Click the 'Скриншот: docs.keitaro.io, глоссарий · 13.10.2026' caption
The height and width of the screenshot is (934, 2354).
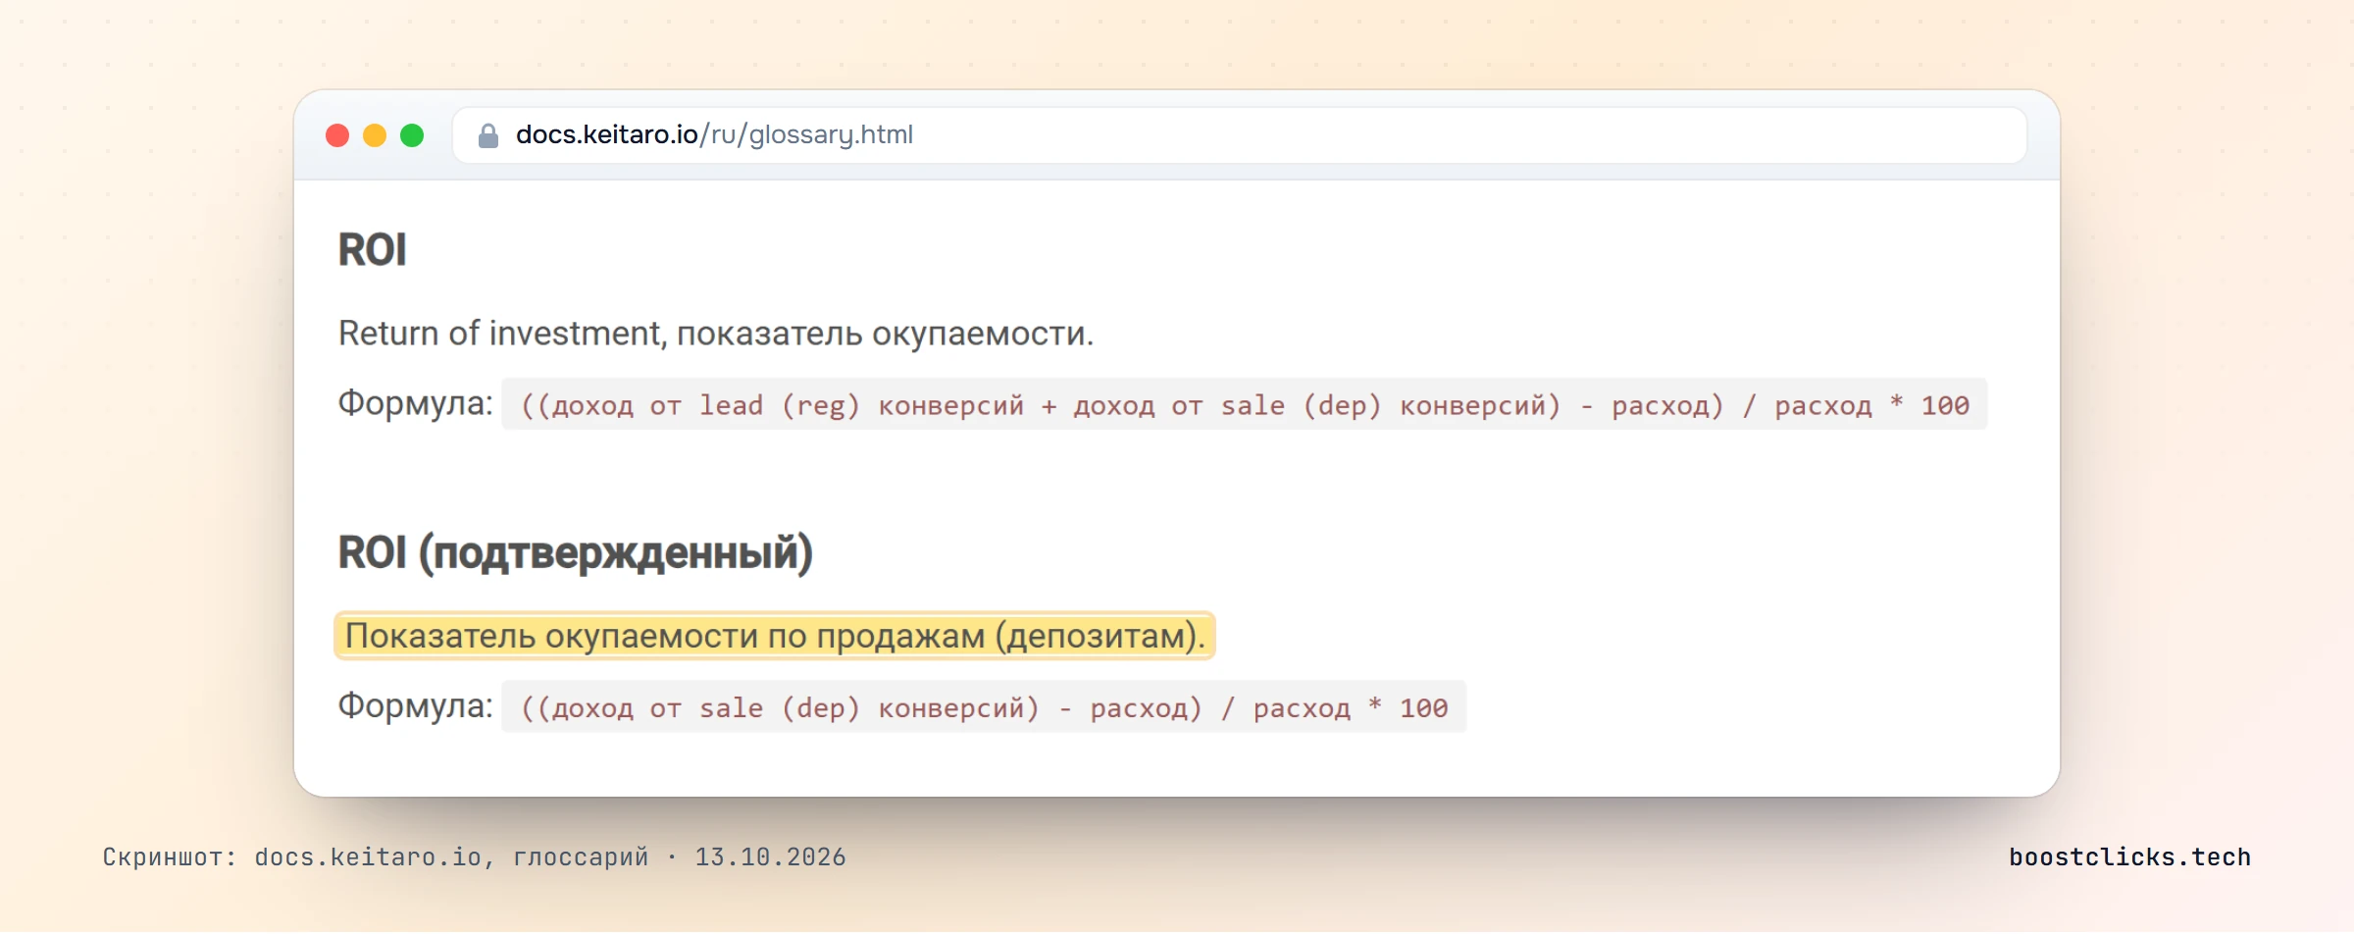coord(474,857)
